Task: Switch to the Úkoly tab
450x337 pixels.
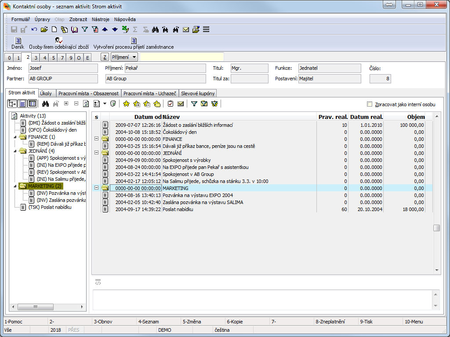Action: tap(46, 93)
